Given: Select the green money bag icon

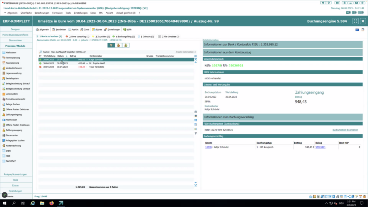Looking at the screenshot, I should tap(125, 45).
